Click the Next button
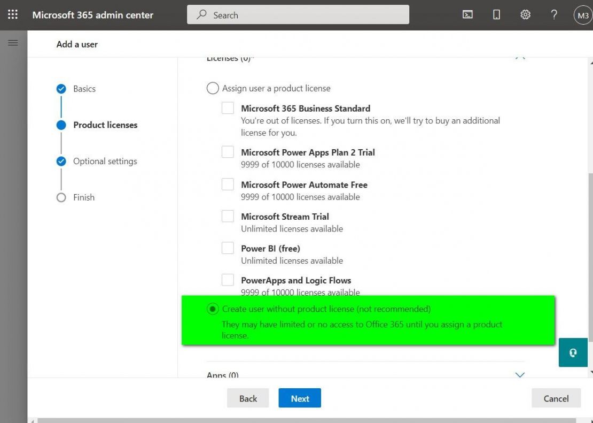Image resolution: width=593 pixels, height=423 pixels. tap(300, 398)
